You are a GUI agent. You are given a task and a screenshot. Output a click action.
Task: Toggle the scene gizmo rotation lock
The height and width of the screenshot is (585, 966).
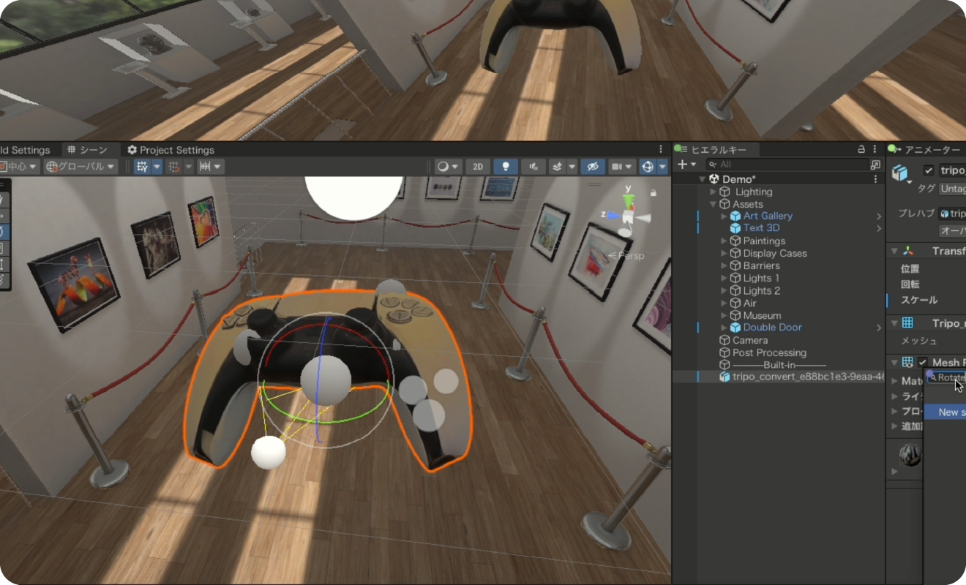click(x=653, y=193)
